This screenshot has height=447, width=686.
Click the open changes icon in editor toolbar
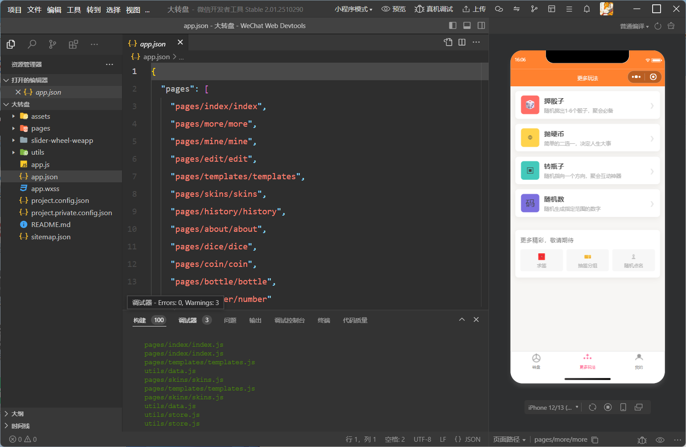[448, 42]
